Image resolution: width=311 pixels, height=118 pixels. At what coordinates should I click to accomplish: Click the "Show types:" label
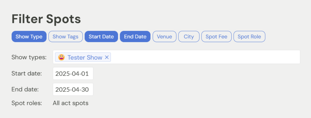[x=29, y=57]
